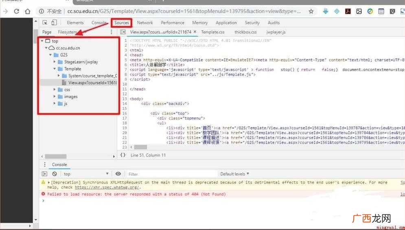The image size is (405, 230).
Task: Switch to the Network tab
Action: coord(145,23)
